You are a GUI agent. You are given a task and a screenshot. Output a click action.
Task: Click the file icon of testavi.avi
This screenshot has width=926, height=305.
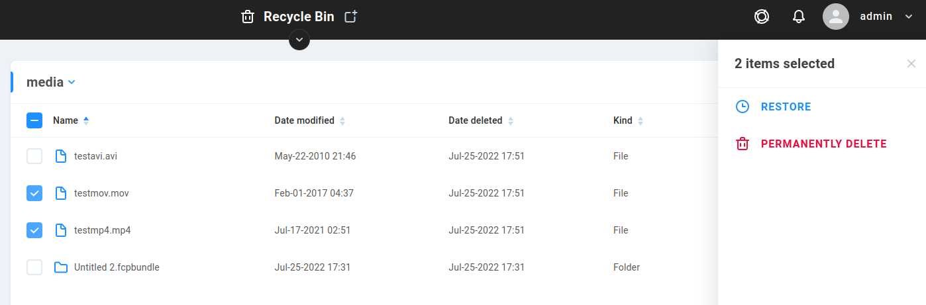[x=61, y=156]
